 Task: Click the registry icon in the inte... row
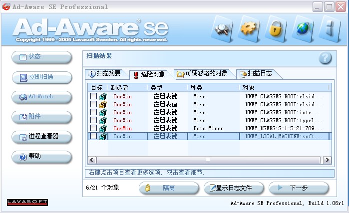[x=103, y=112]
